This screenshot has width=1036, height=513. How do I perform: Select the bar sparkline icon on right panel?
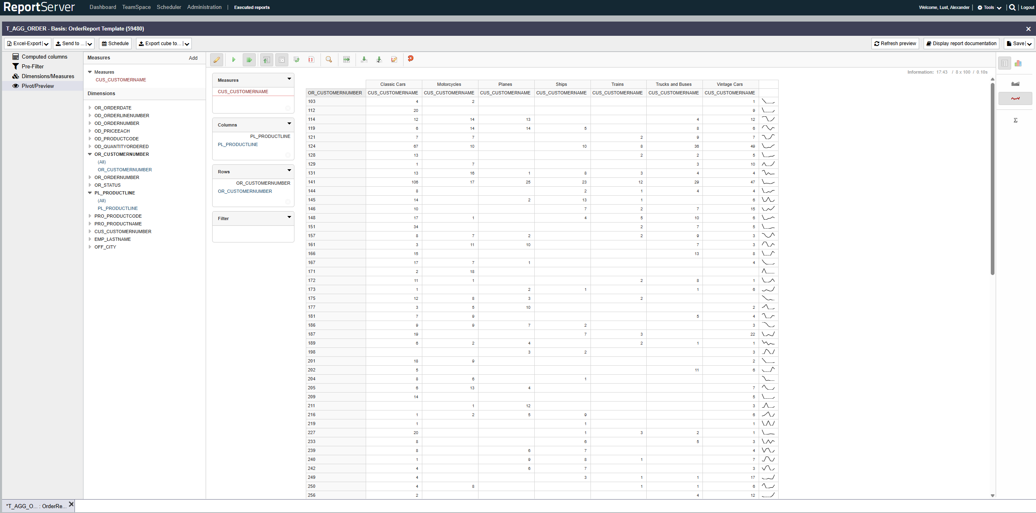[x=1015, y=84]
